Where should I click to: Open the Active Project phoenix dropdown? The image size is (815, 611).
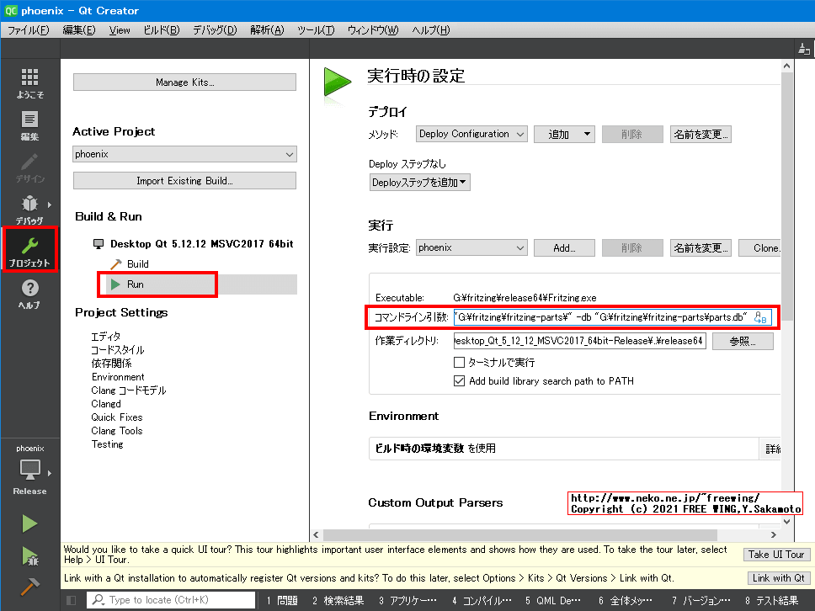184,154
